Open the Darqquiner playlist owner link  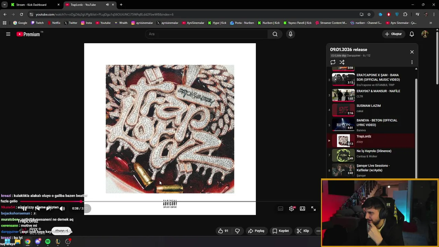coord(354,56)
